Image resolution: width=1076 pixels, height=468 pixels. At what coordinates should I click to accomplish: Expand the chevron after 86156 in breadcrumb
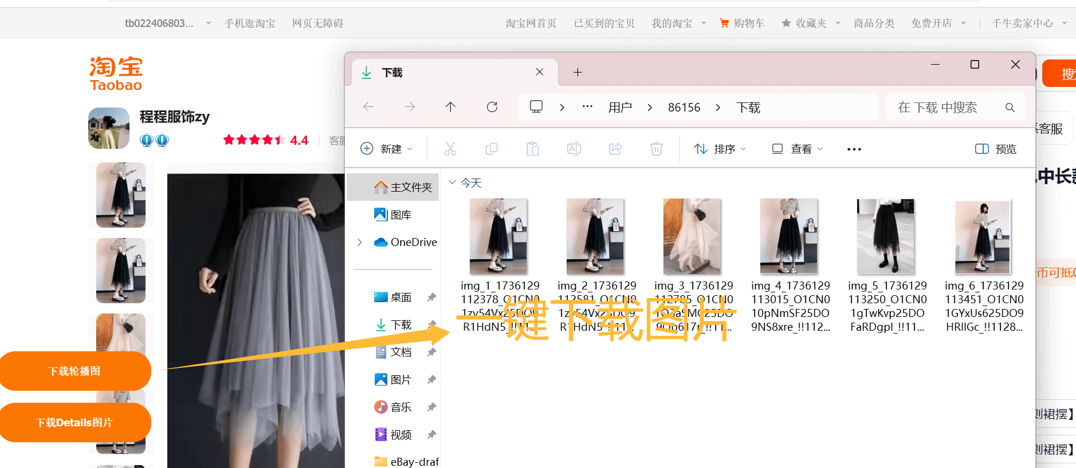[x=718, y=108]
